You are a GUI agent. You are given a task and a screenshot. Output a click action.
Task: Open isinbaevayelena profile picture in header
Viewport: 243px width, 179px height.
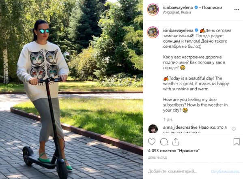(x=153, y=10)
